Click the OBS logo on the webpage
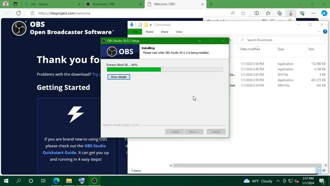The image size is (330, 186). point(19,28)
